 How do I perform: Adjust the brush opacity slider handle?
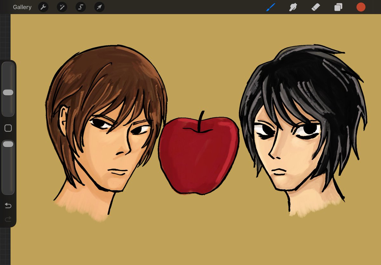pos(8,144)
